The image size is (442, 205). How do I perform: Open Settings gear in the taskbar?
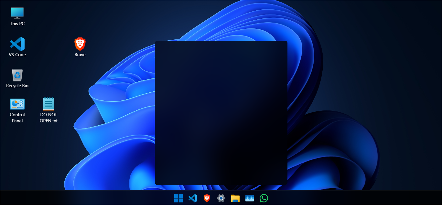click(x=221, y=198)
